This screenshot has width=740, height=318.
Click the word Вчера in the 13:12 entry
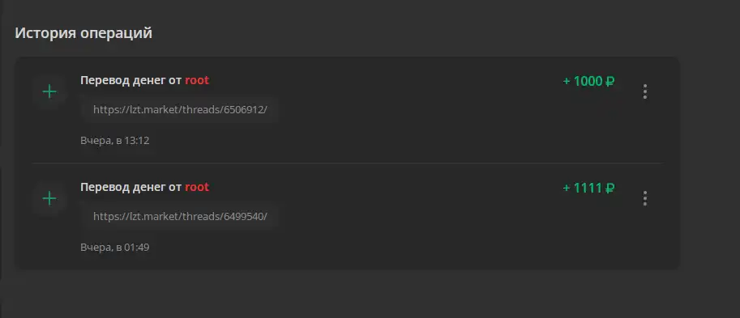[96, 141]
